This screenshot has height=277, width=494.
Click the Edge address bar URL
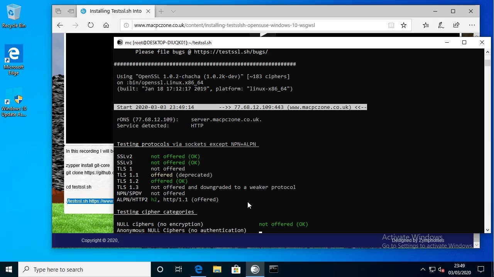tap(224, 25)
